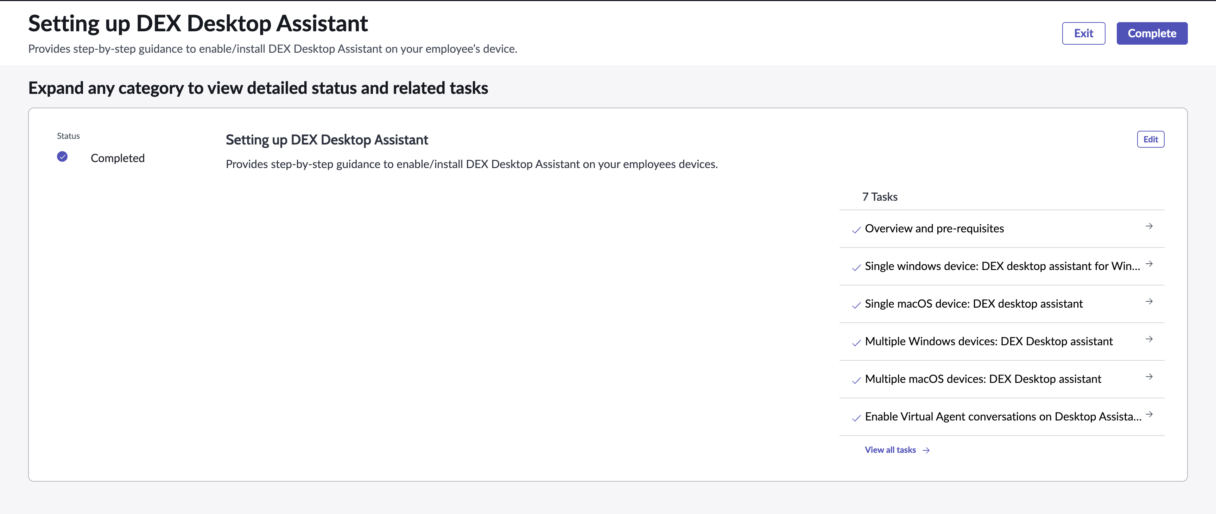Viewport: 1216px width, 514px height.
Task: Click checkmark beside Single macOS device task
Action: click(x=856, y=306)
